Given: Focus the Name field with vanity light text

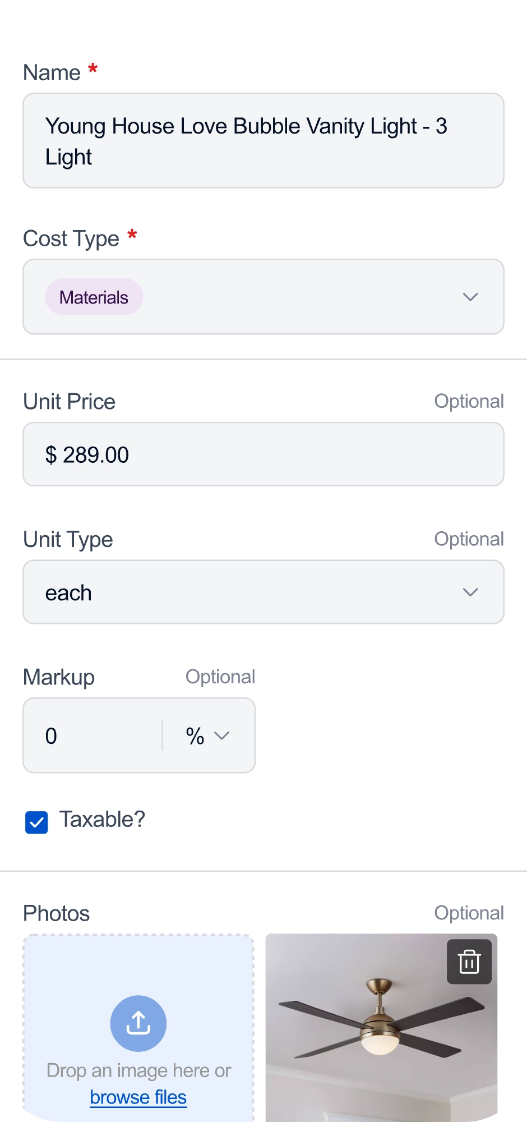Looking at the screenshot, I should (263, 141).
